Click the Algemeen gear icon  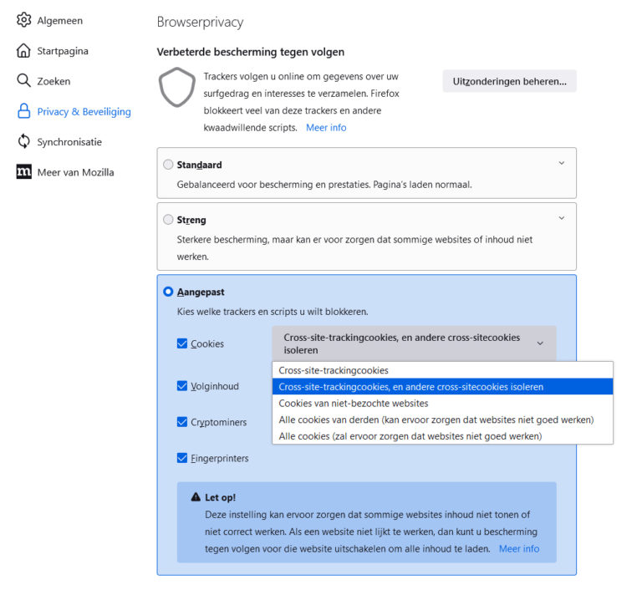(x=23, y=20)
